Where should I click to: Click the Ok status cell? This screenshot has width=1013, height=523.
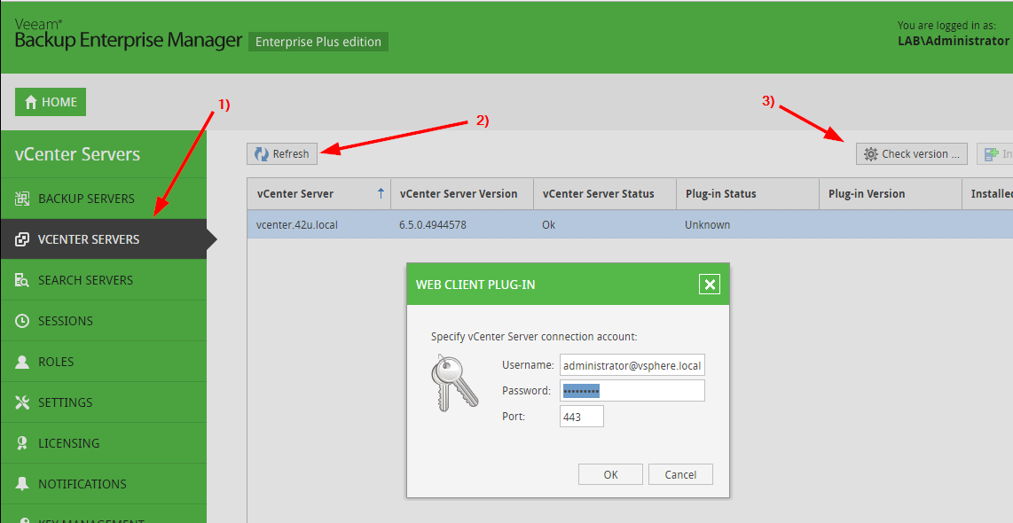click(548, 224)
